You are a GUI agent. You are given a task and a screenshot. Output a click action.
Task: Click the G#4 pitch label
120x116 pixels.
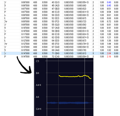click(x=38, y=109)
